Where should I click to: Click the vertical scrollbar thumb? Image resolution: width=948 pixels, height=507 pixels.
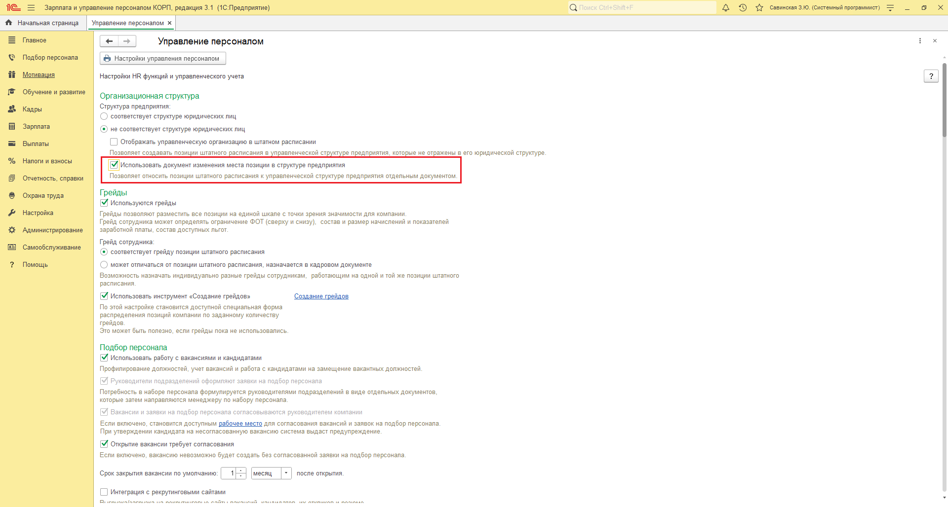point(944,100)
